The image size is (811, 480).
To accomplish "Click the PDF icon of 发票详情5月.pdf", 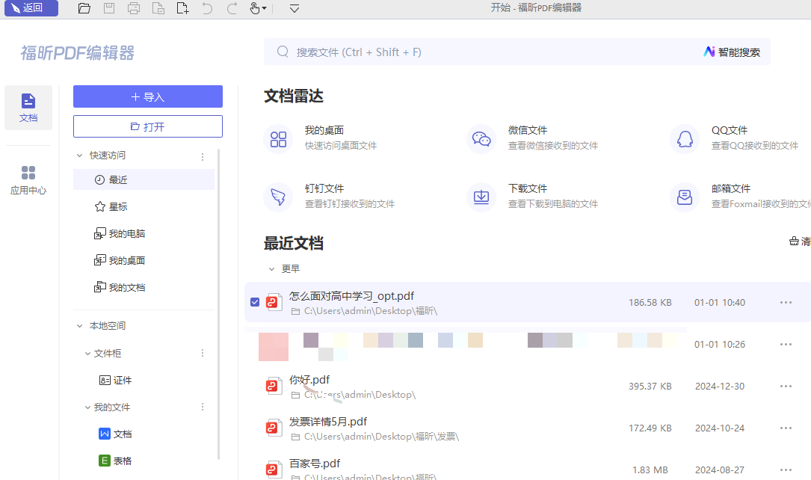I will (273, 428).
